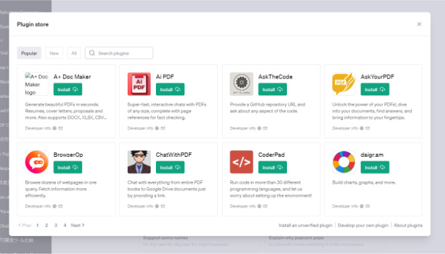
Task: Install the AskYourPDF plugin
Action: click(x=375, y=89)
